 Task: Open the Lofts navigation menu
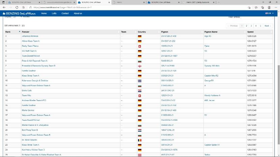pos(54,13)
